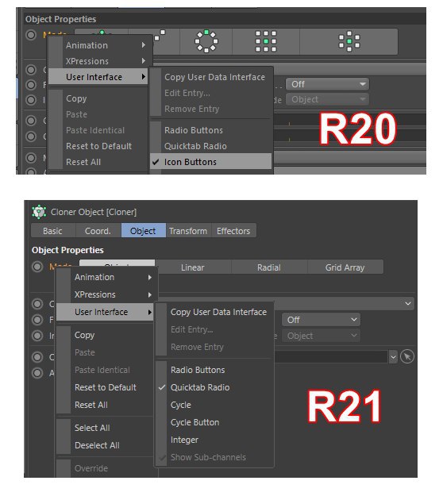Expand the XPressions submenu in R21 menu
Screen dimensions: 443x496
106,294
